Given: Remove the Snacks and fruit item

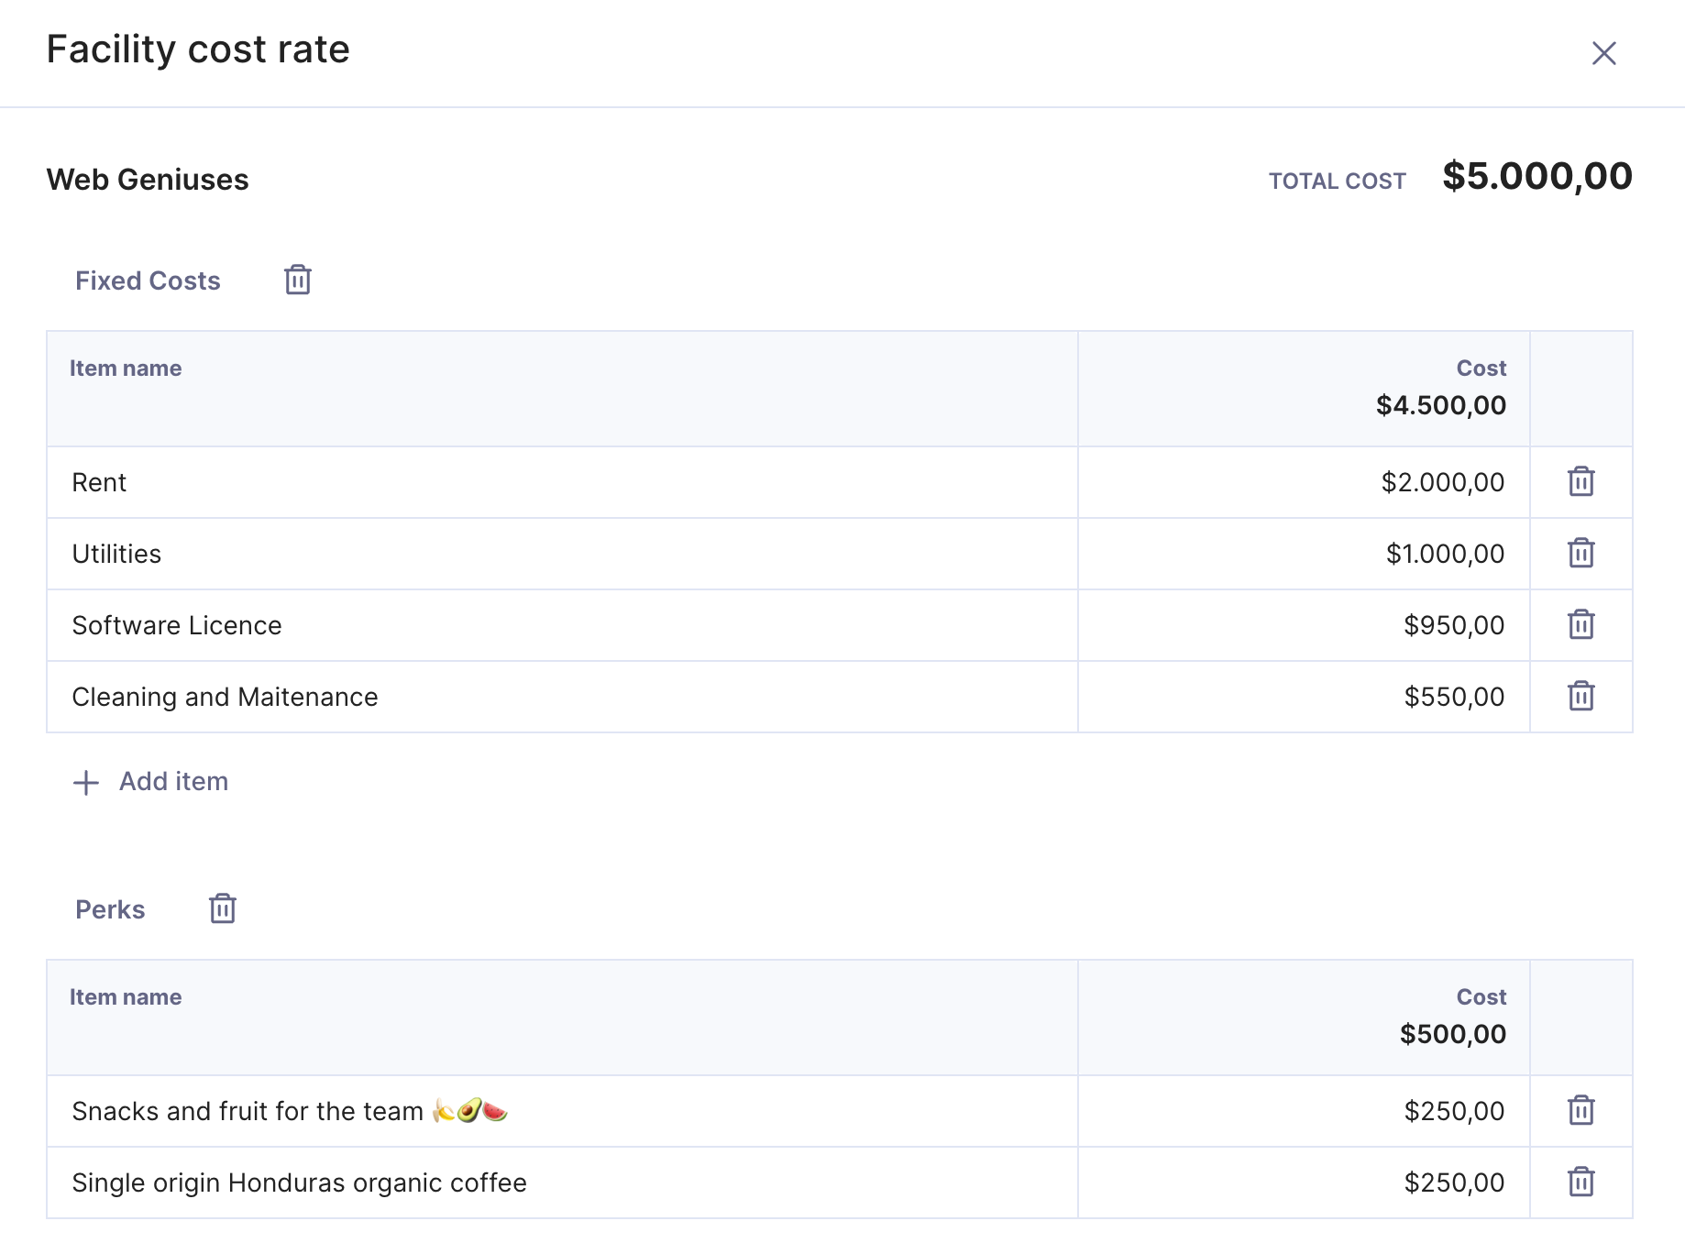Looking at the screenshot, I should pos(1581,1110).
